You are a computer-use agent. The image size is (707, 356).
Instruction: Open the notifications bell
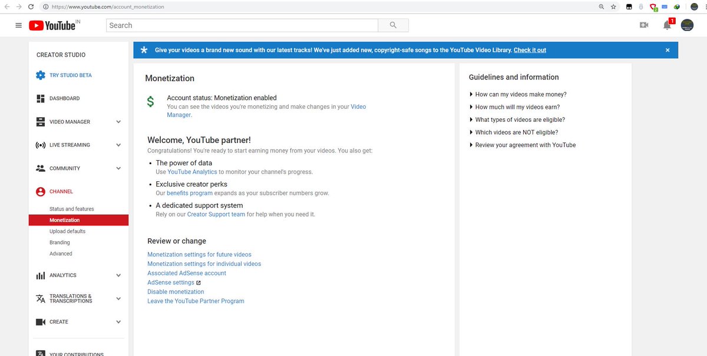click(667, 25)
